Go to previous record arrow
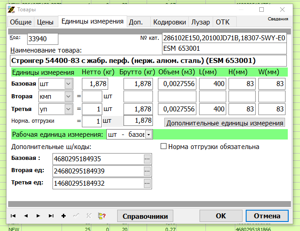300x231 pixels. 26,216
